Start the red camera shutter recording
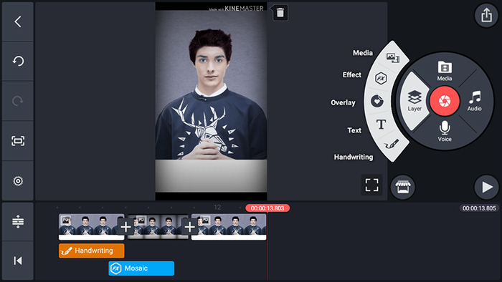This screenshot has width=502, height=282. (445, 101)
